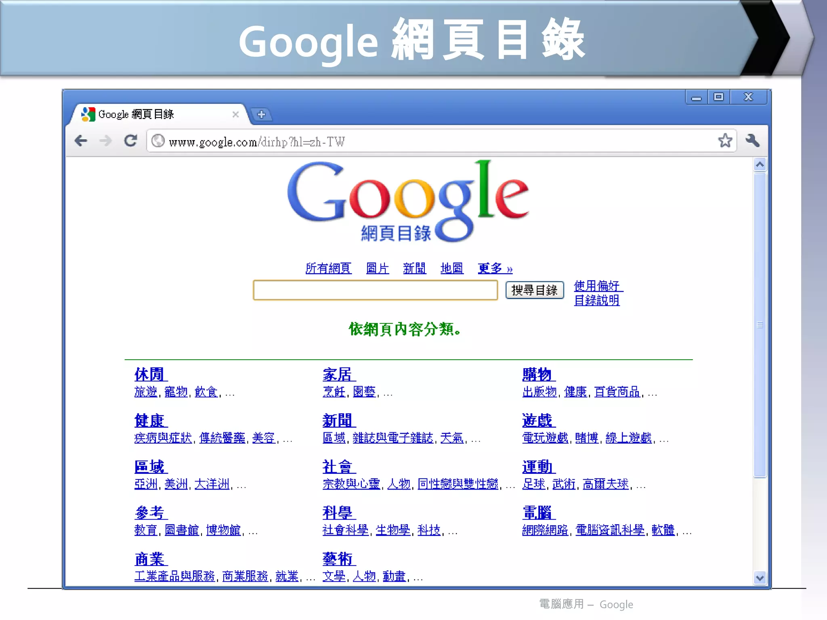Open the 天氣 subcategory link
This screenshot has width=827, height=620.
[452, 438]
